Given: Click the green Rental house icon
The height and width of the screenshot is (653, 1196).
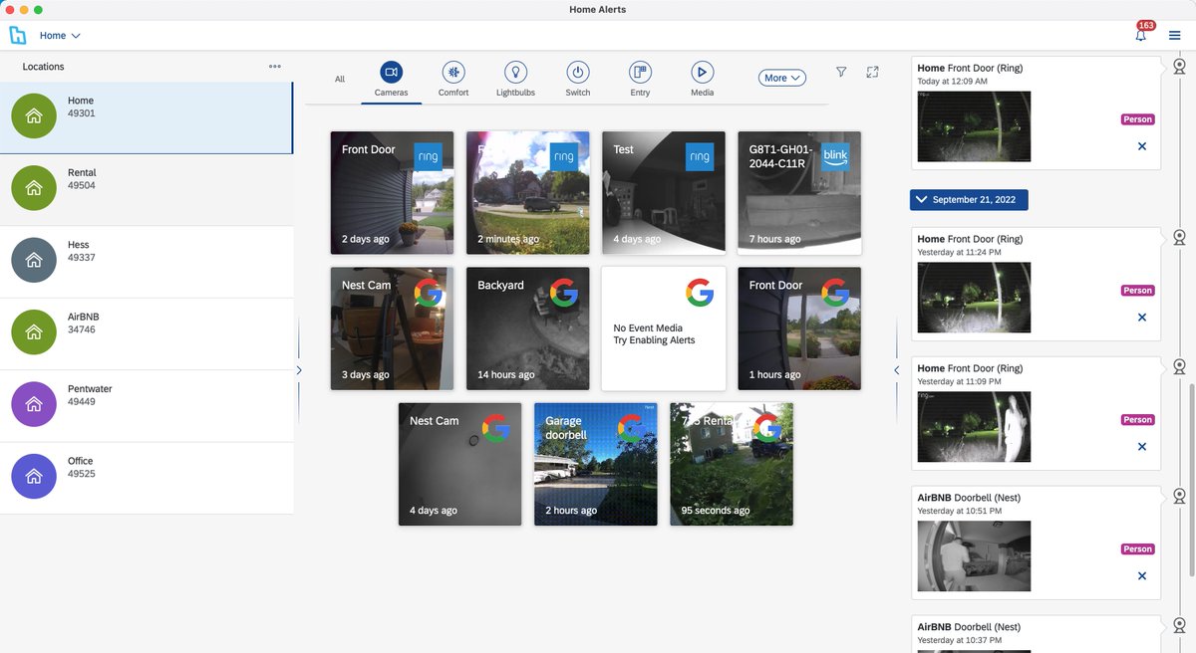Looking at the screenshot, I should click(x=34, y=188).
